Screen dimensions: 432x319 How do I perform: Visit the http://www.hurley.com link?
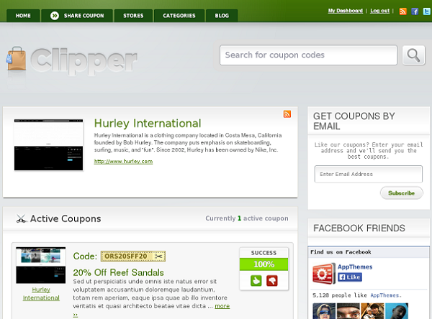(123, 162)
